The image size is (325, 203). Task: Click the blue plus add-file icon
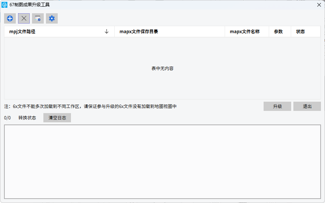10,18
